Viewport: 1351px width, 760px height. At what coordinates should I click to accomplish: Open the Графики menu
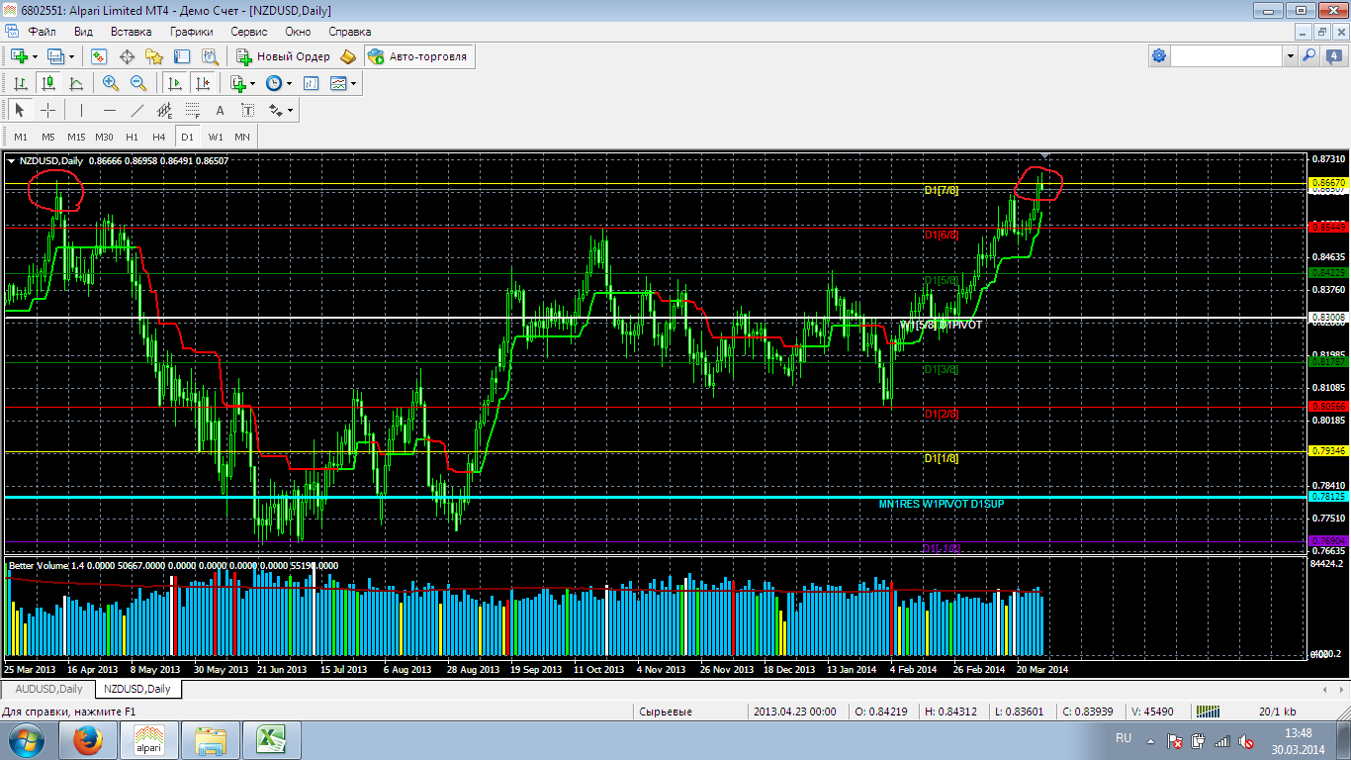[191, 32]
